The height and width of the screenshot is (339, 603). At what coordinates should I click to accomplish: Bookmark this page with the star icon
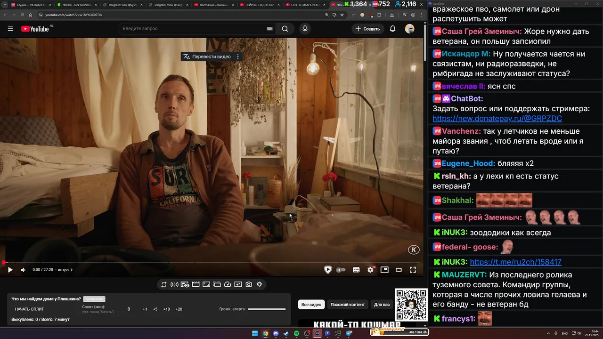[x=342, y=15]
